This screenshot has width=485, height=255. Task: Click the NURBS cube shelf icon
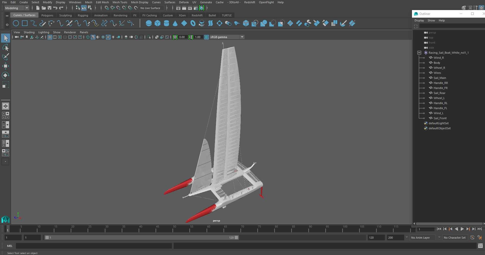[158, 23]
